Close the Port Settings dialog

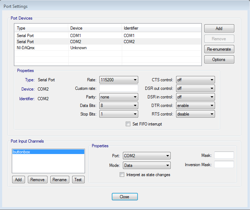[125, 197]
